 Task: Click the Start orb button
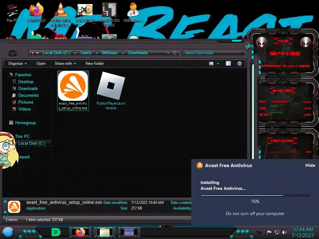[8, 232]
